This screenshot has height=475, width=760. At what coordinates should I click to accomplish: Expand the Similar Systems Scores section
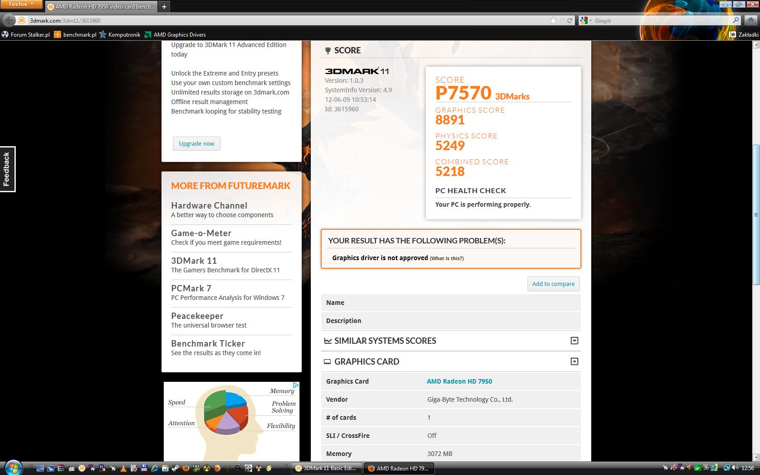[575, 341]
